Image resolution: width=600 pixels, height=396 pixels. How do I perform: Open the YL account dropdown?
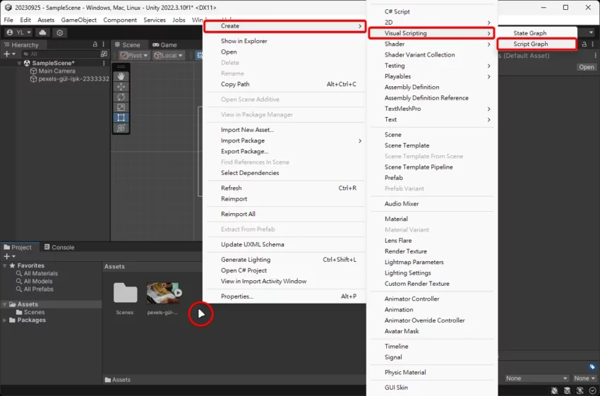(19, 32)
